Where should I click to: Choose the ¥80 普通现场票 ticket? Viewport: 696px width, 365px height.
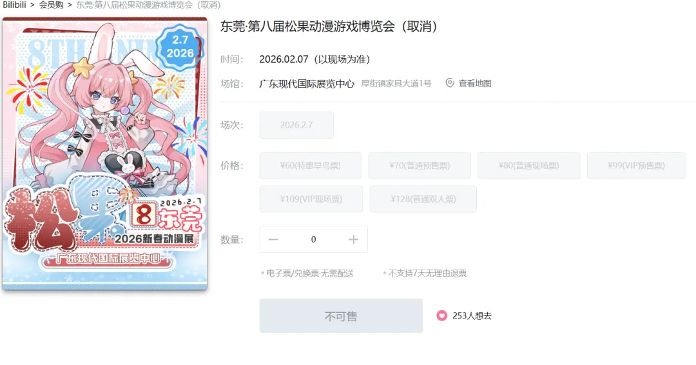click(x=528, y=166)
